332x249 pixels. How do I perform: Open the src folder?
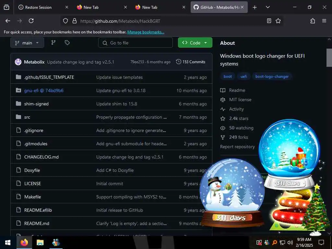[x=27, y=117]
